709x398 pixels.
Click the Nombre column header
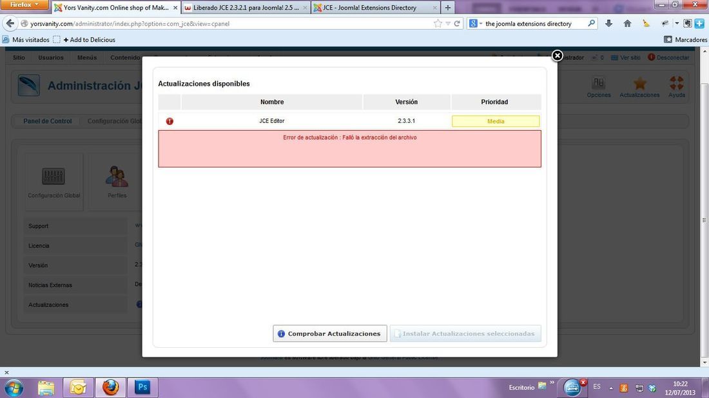pyautogui.click(x=272, y=102)
